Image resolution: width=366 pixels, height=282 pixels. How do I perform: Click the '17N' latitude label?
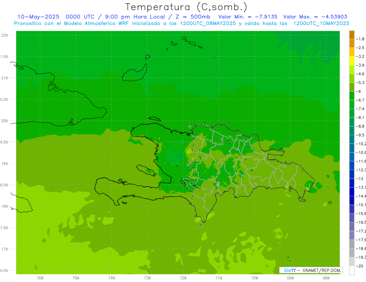5,249
